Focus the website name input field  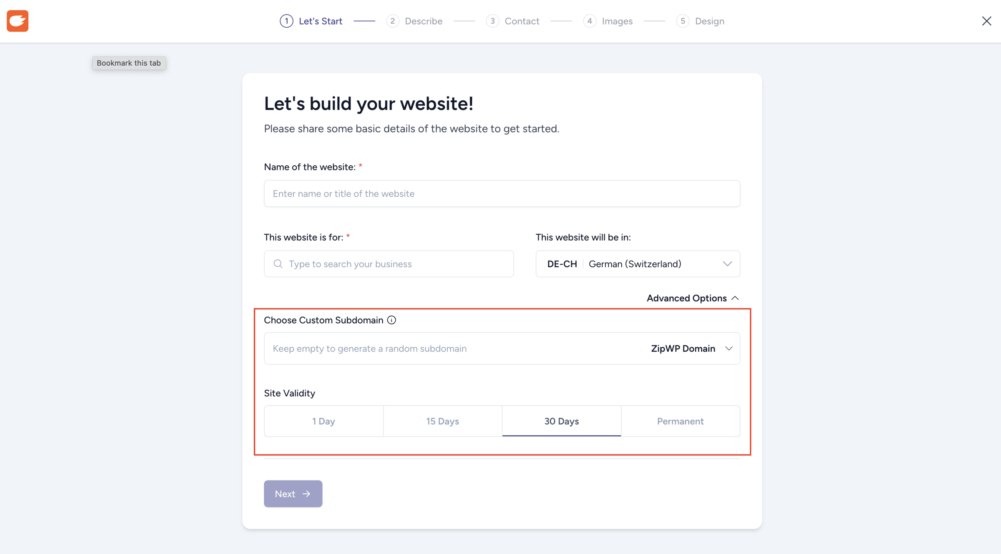pyautogui.click(x=502, y=193)
